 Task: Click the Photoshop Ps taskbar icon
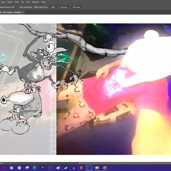[x=89, y=168]
